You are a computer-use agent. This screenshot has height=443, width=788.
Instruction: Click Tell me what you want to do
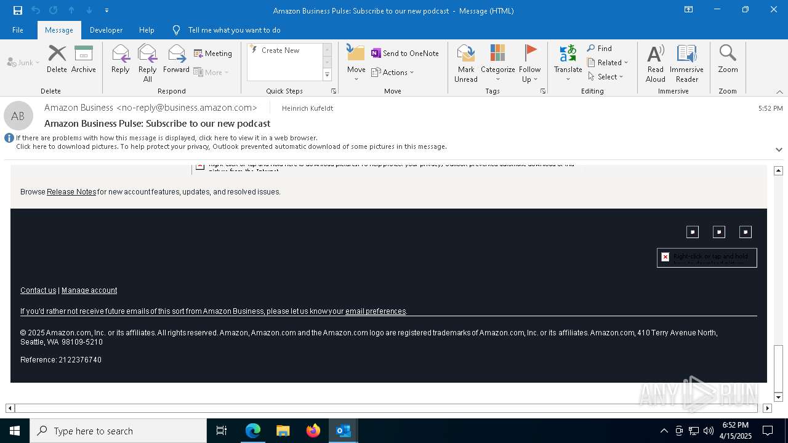click(227, 30)
